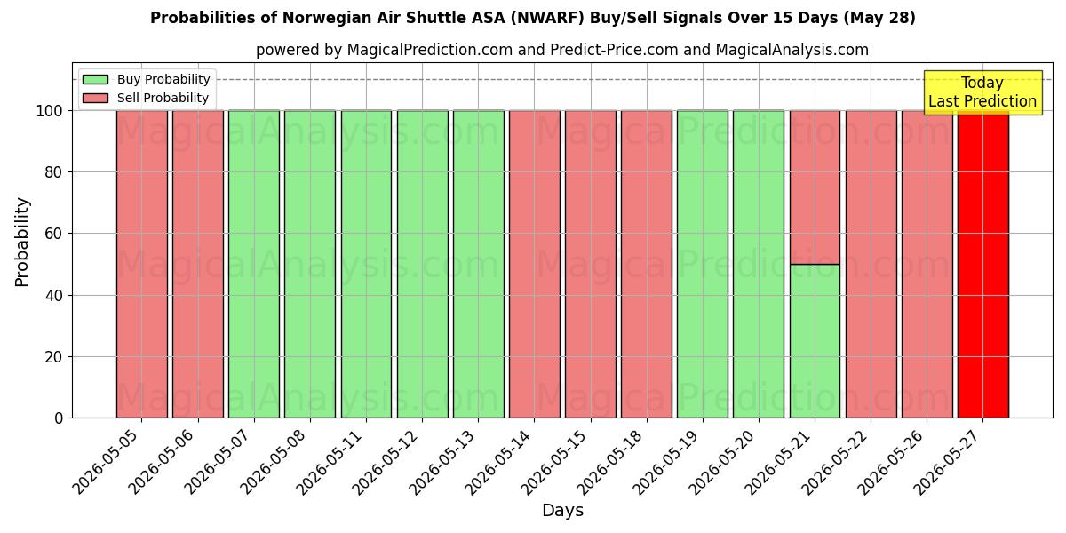Select the sell bar for 2026-05-18

(646, 264)
